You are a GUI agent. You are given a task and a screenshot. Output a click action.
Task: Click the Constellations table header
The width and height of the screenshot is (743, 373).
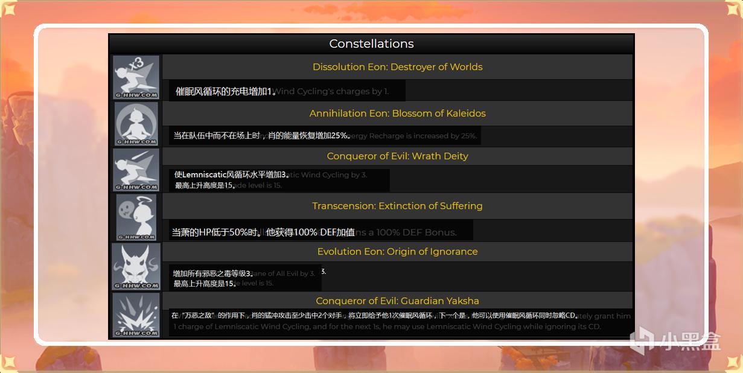coord(371,44)
